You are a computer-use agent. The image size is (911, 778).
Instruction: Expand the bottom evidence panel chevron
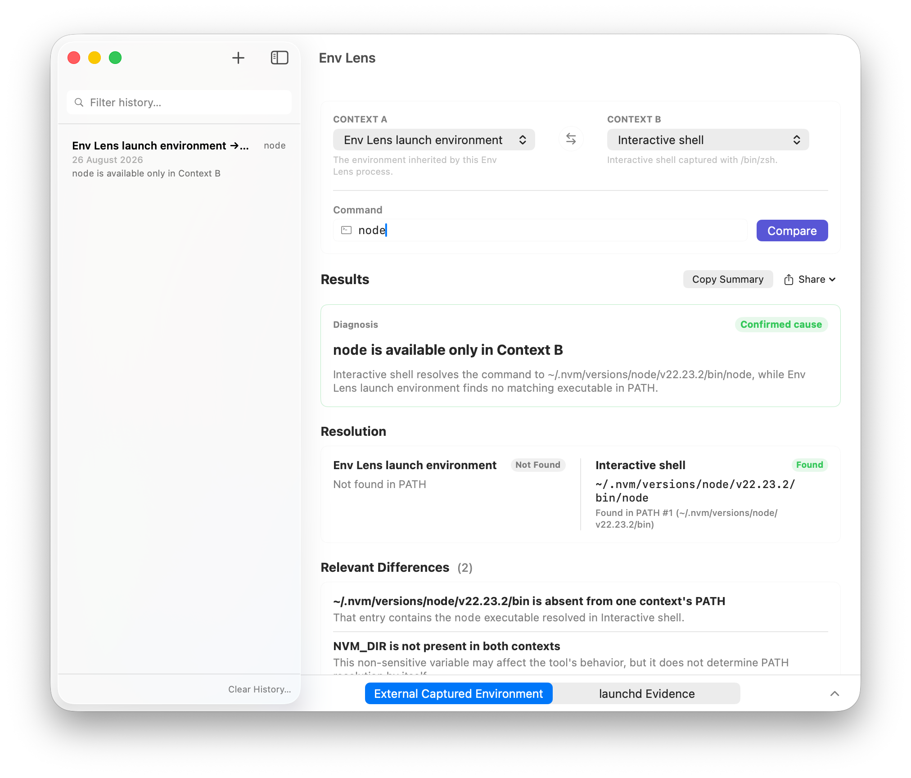coord(834,694)
